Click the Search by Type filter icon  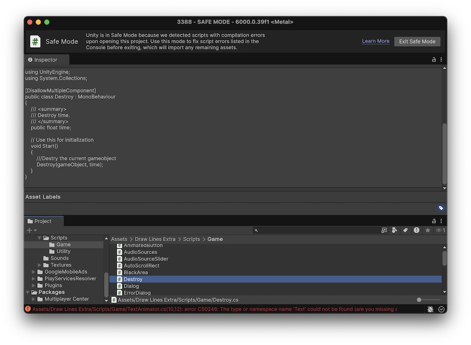tap(395, 230)
